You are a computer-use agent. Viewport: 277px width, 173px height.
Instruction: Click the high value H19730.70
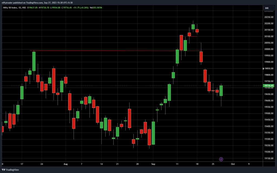point(44,8)
